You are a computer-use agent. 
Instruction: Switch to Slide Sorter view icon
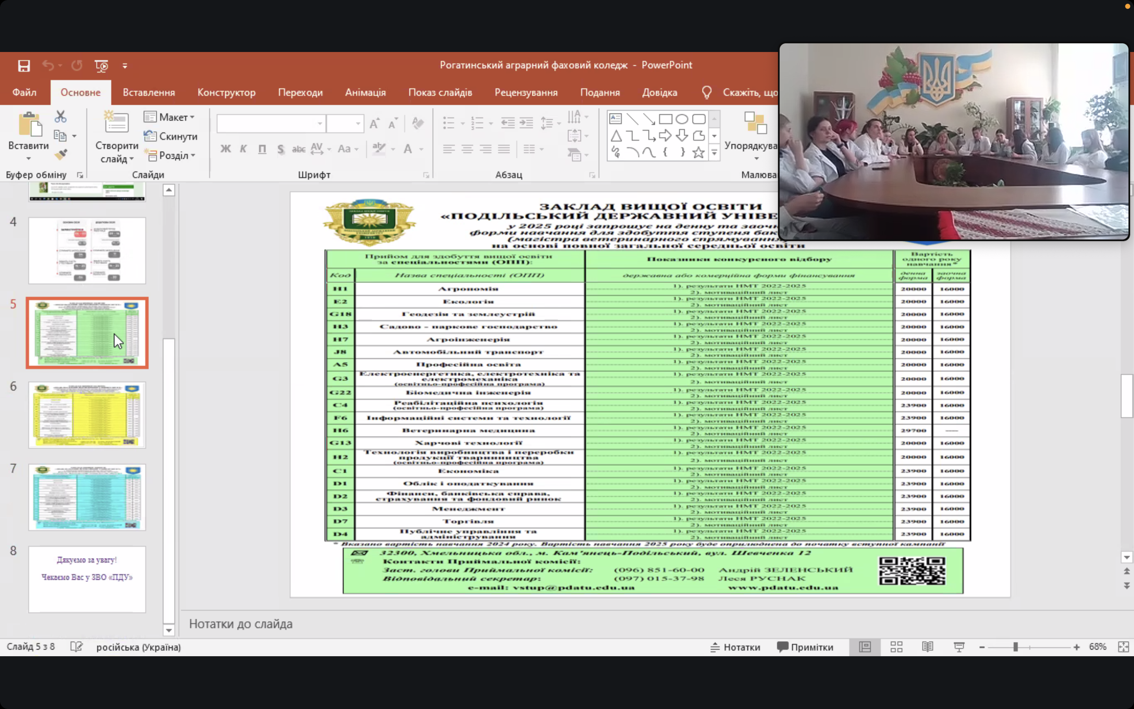tap(896, 647)
